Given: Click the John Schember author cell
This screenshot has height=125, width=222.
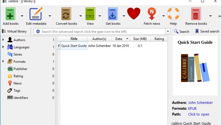Looking at the screenshot, I should 99,46.
